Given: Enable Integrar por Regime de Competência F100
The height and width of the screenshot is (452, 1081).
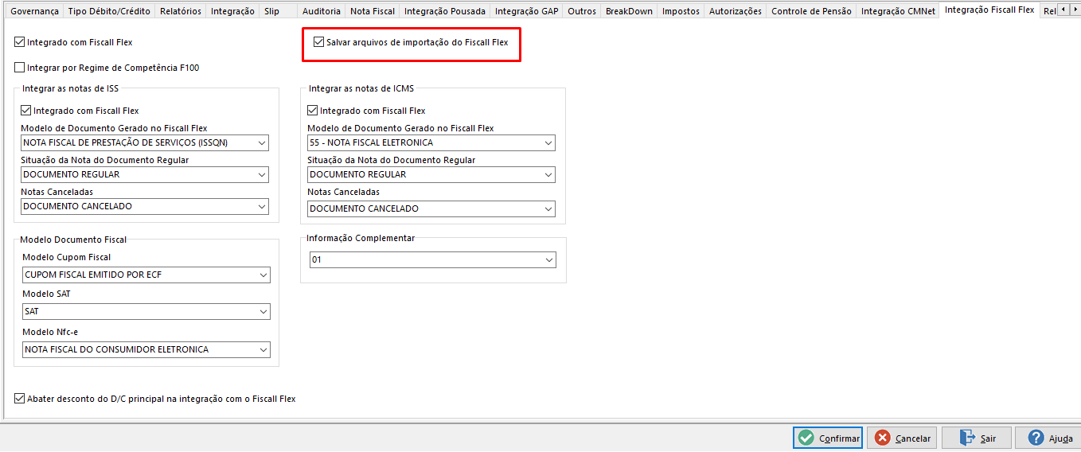Looking at the screenshot, I should 20,68.
